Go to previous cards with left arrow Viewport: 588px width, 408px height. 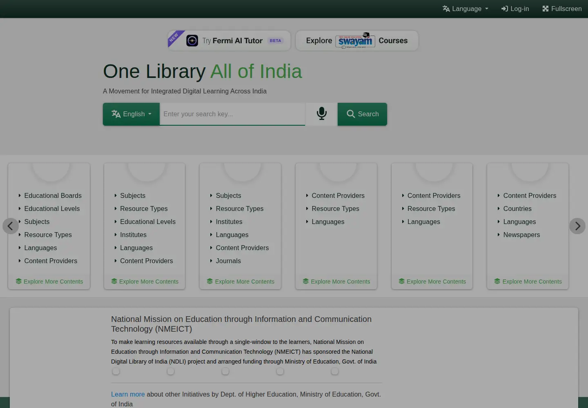[x=11, y=226]
